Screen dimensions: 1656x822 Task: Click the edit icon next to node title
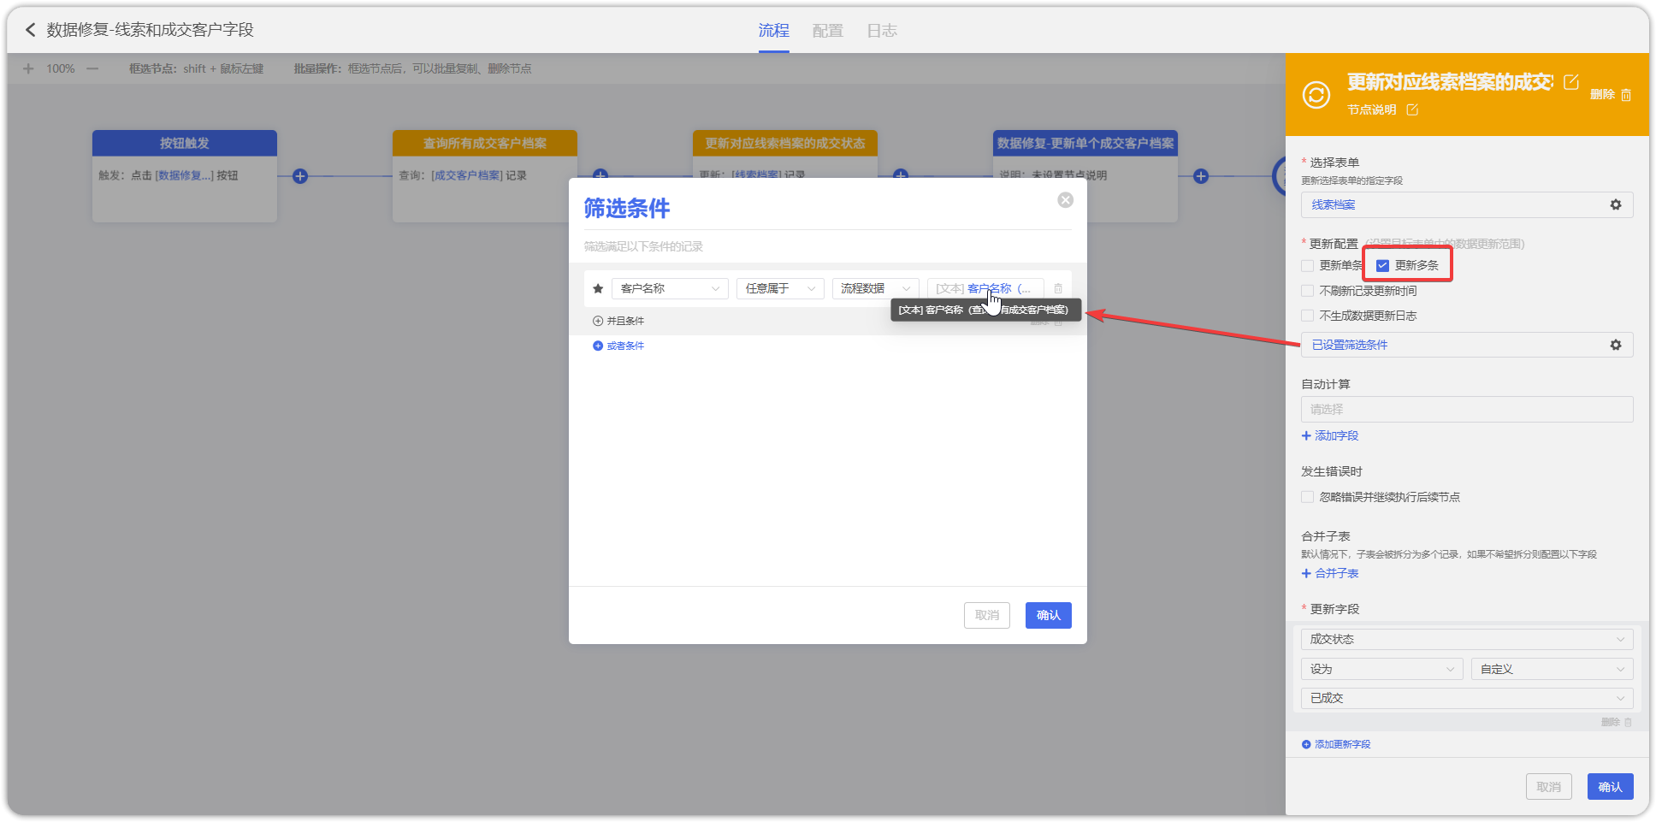point(1570,82)
